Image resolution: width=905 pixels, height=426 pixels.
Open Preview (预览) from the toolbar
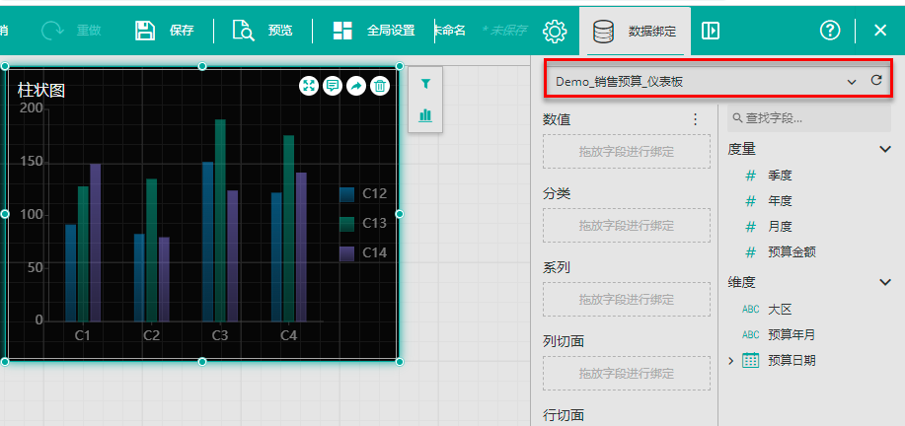tap(263, 31)
